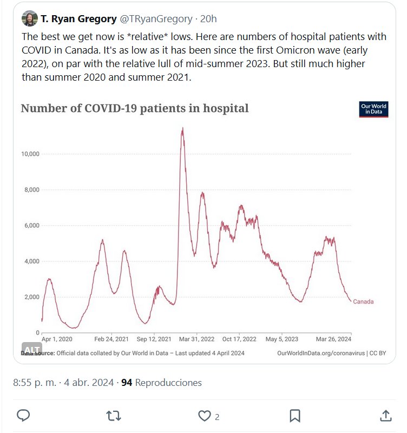Image resolution: width=407 pixels, height=433 pixels.
Task: Repost this tweet with the retweet icon
Action: click(114, 415)
